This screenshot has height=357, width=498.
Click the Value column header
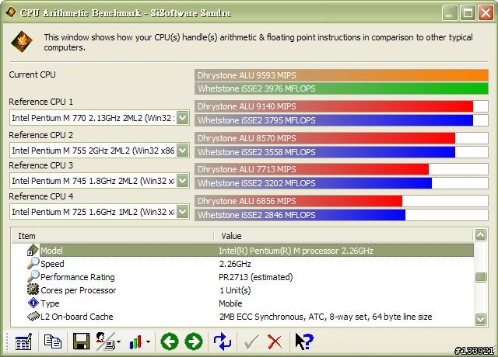pyautogui.click(x=344, y=236)
